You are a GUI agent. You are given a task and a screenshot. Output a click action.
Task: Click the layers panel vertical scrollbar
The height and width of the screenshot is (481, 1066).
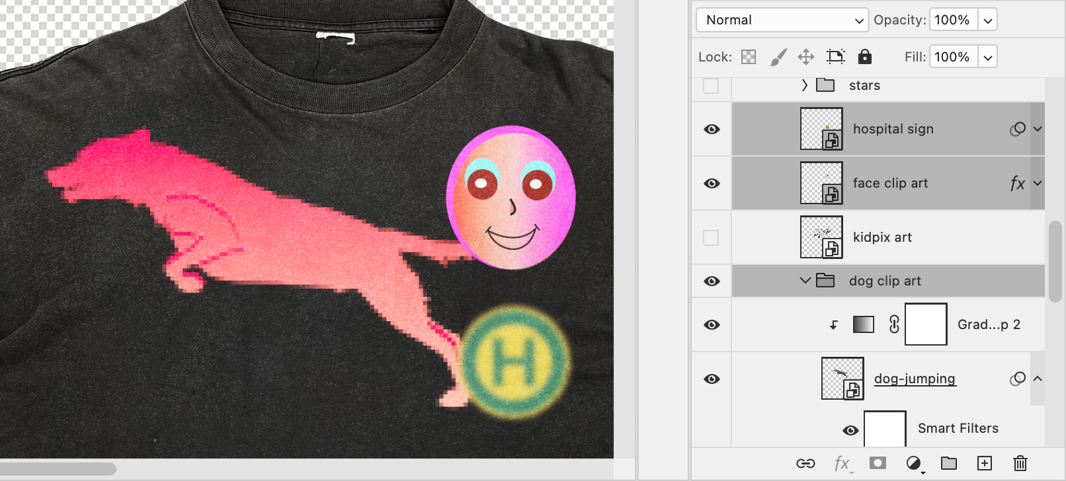(x=1055, y=262)
